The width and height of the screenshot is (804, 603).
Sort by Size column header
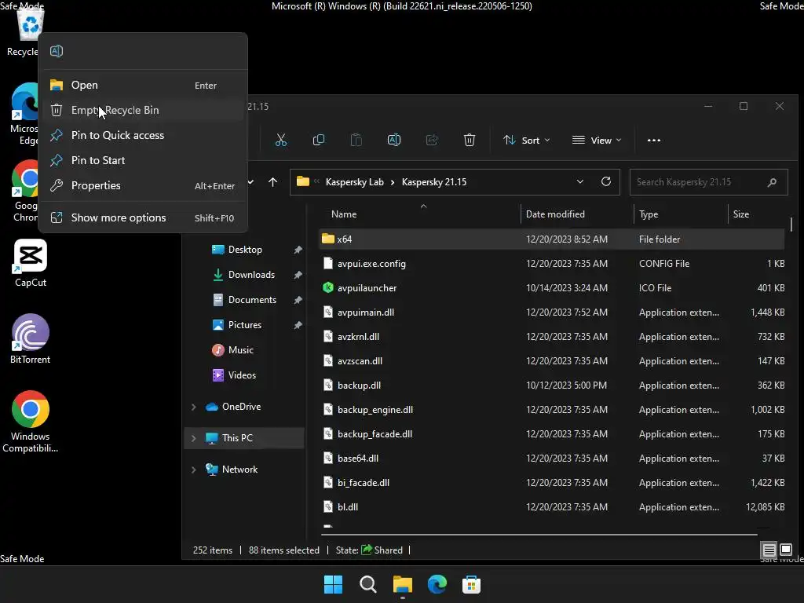point(741,214)
